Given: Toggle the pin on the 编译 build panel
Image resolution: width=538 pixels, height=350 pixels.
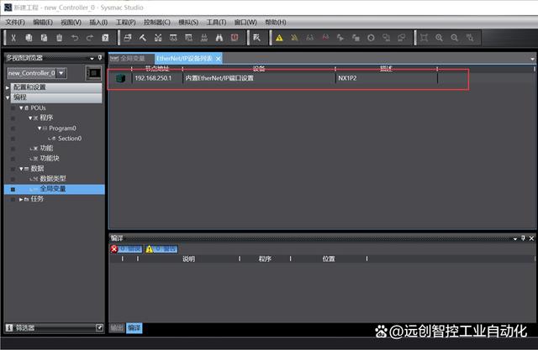Looking at the screenshot, I should pyautogui.click(x=523, y=238).
